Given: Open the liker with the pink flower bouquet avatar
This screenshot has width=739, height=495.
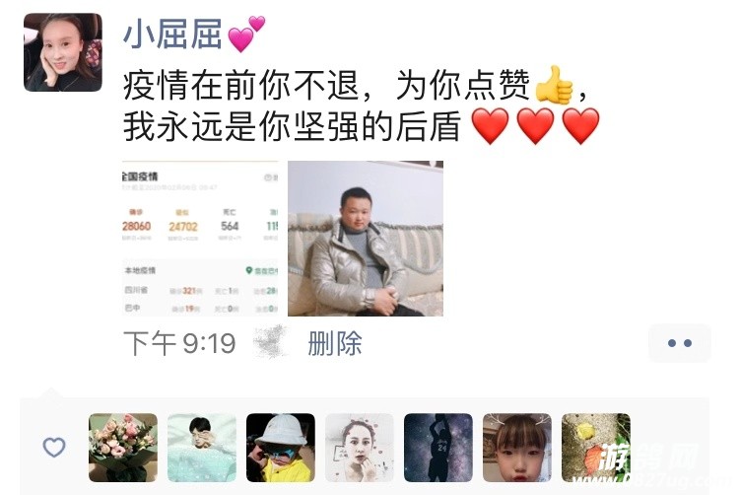Looking at the screenshot, I should tap(123, 448).
